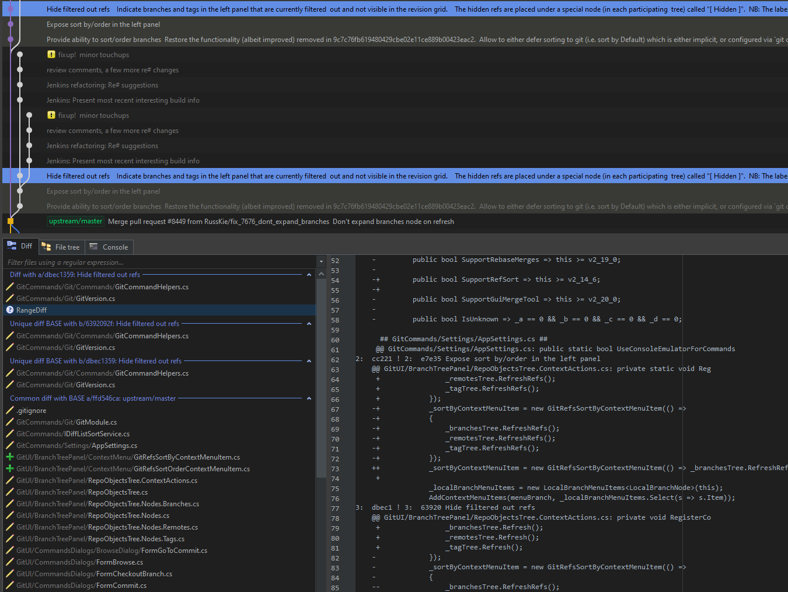Collapse the 'Diff with a/dbec1359' section

click(x=310, y=274)
